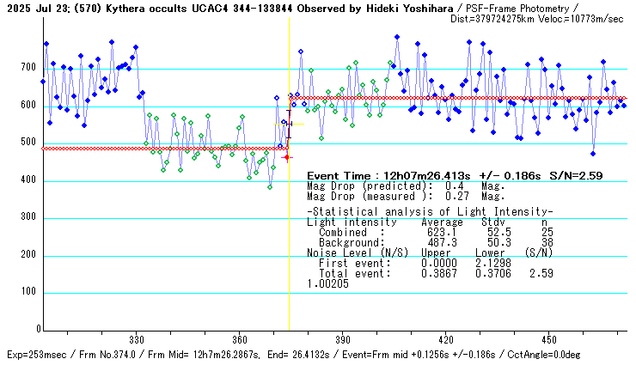Click the red event marker diamond
The height and width of the screenshot is (365, 636).
288,157
